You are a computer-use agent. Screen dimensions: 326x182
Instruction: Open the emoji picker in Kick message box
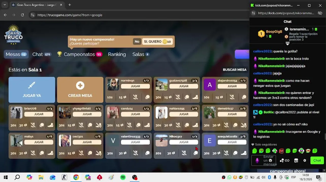(x=270, y=161)
